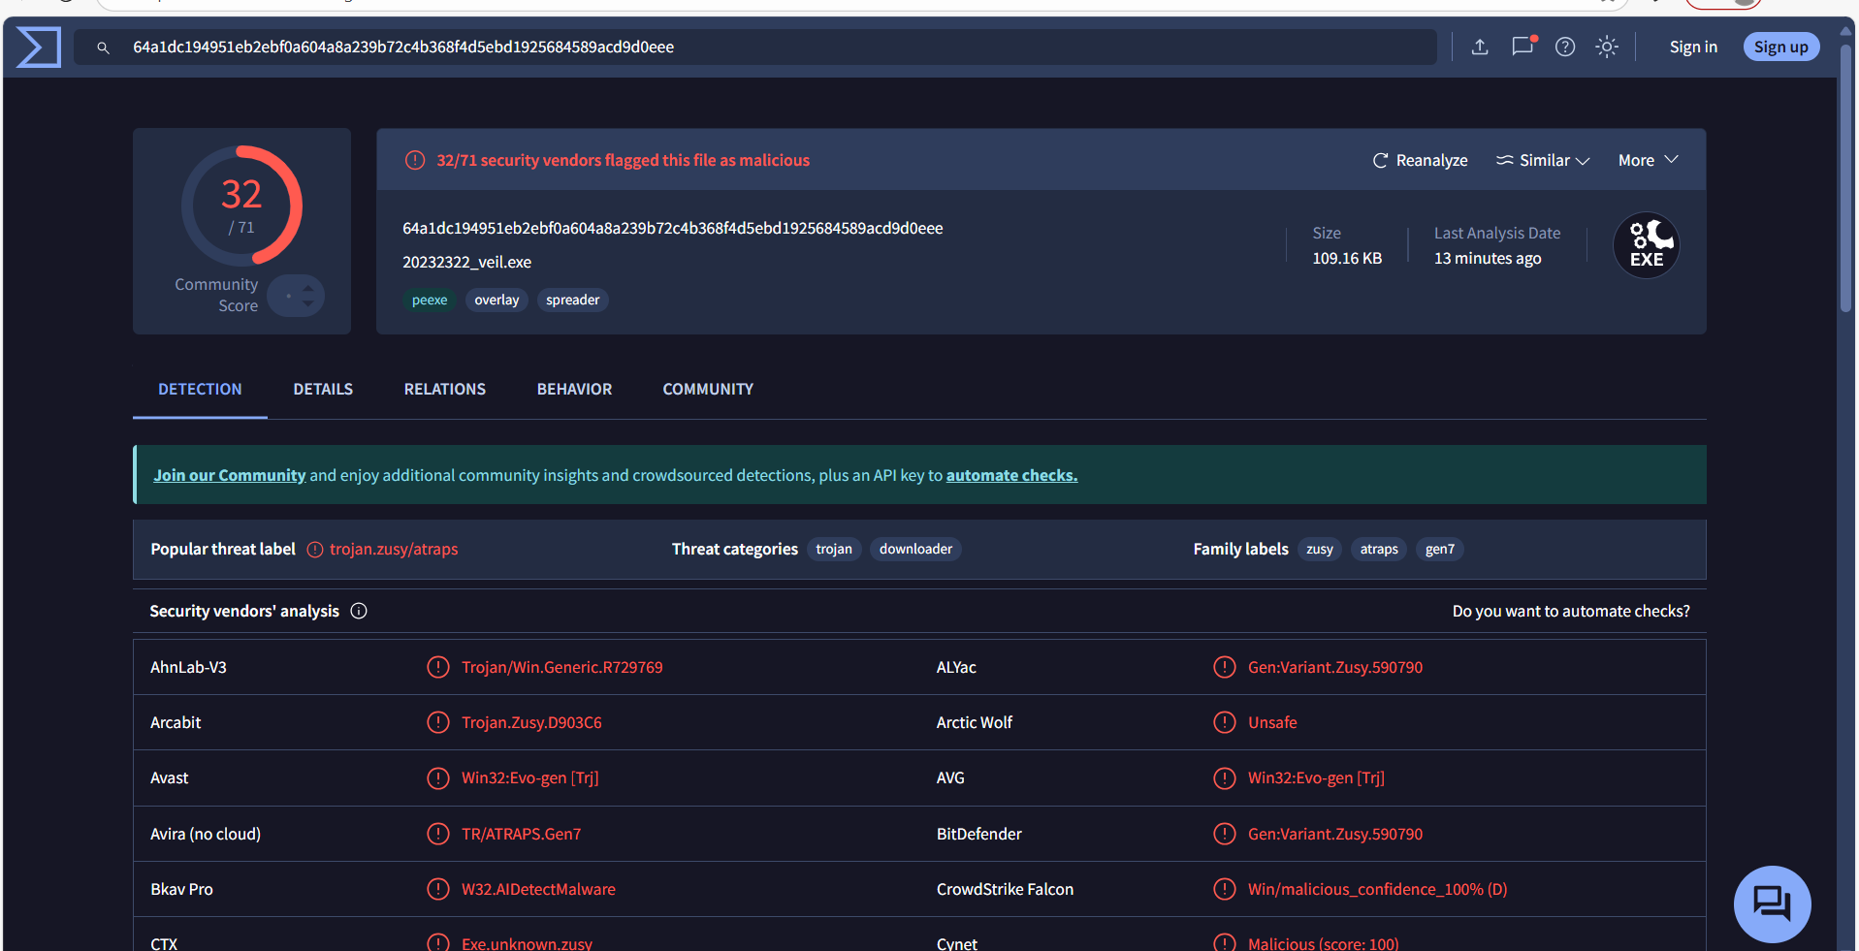Click the EXE file type icon
The height and width of the screenshot is (951, 1859).
pyautogui.click(x=1647, y=245)
